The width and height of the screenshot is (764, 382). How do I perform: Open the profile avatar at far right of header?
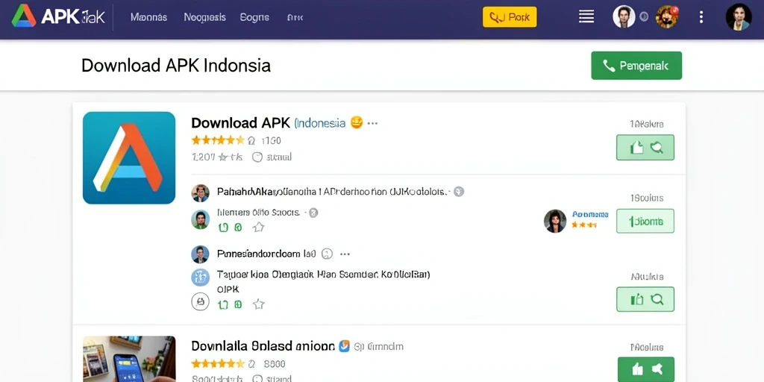pyautogui.click(x=739, y=17)
